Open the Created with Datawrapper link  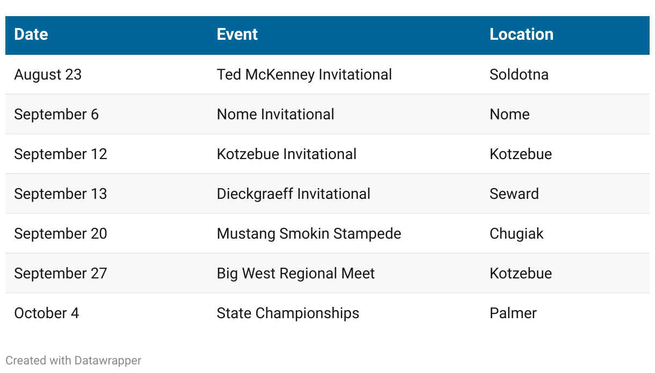coord(74,360)
